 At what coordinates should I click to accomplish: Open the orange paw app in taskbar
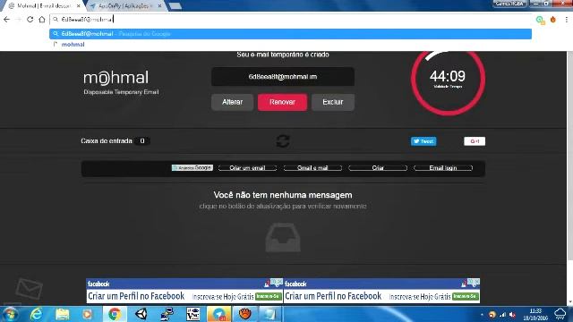244,314
